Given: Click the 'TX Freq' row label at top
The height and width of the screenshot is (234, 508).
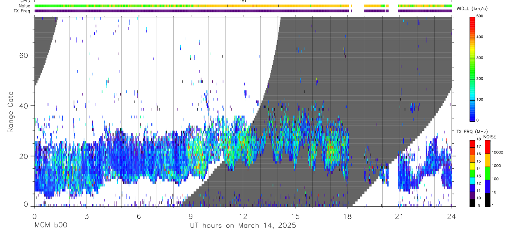Looking at the screenshot, I should click(22, 11).
